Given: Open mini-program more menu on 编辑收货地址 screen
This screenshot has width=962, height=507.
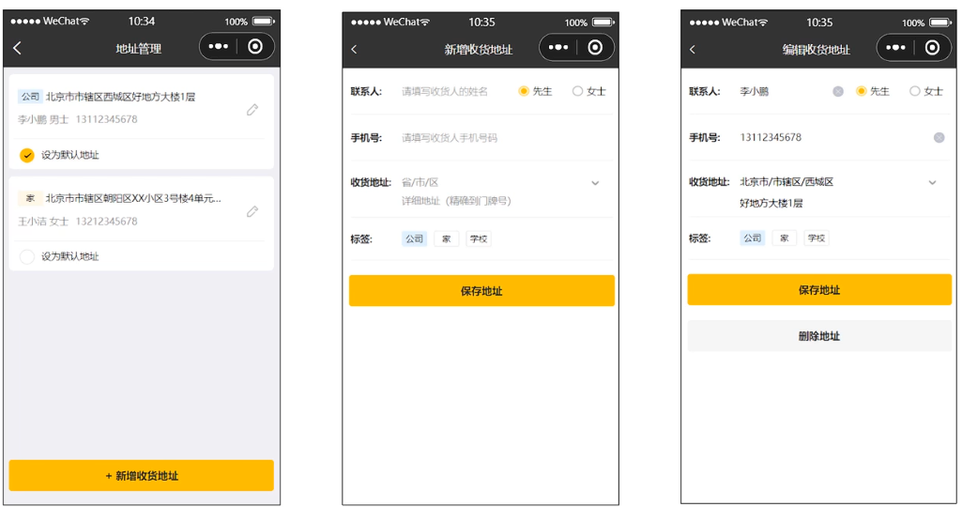Looking at the screenshot, I should tap(895, 48).
